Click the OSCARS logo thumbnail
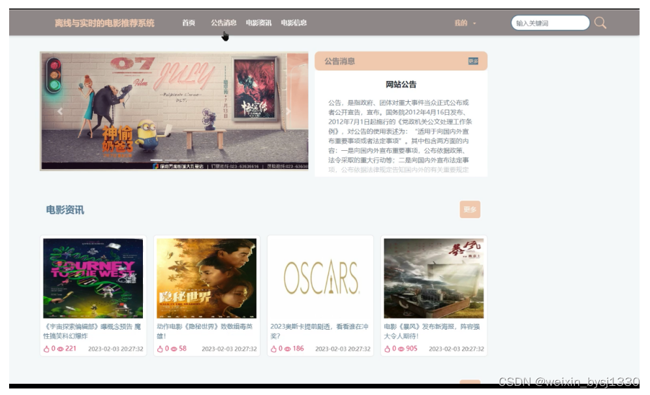Image resolution: width=650 pixels, height=395 pixels. point(320,278)
